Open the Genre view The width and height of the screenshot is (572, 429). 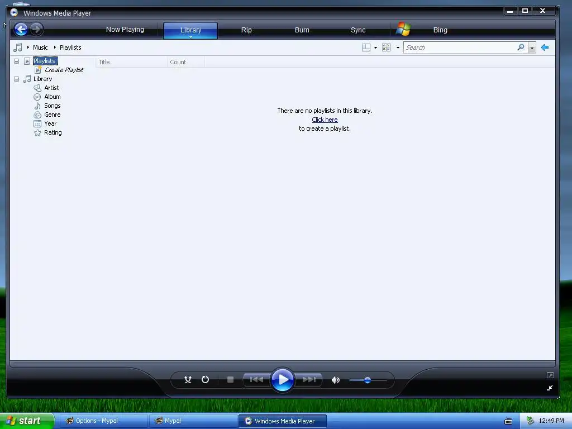click(52, 115)
